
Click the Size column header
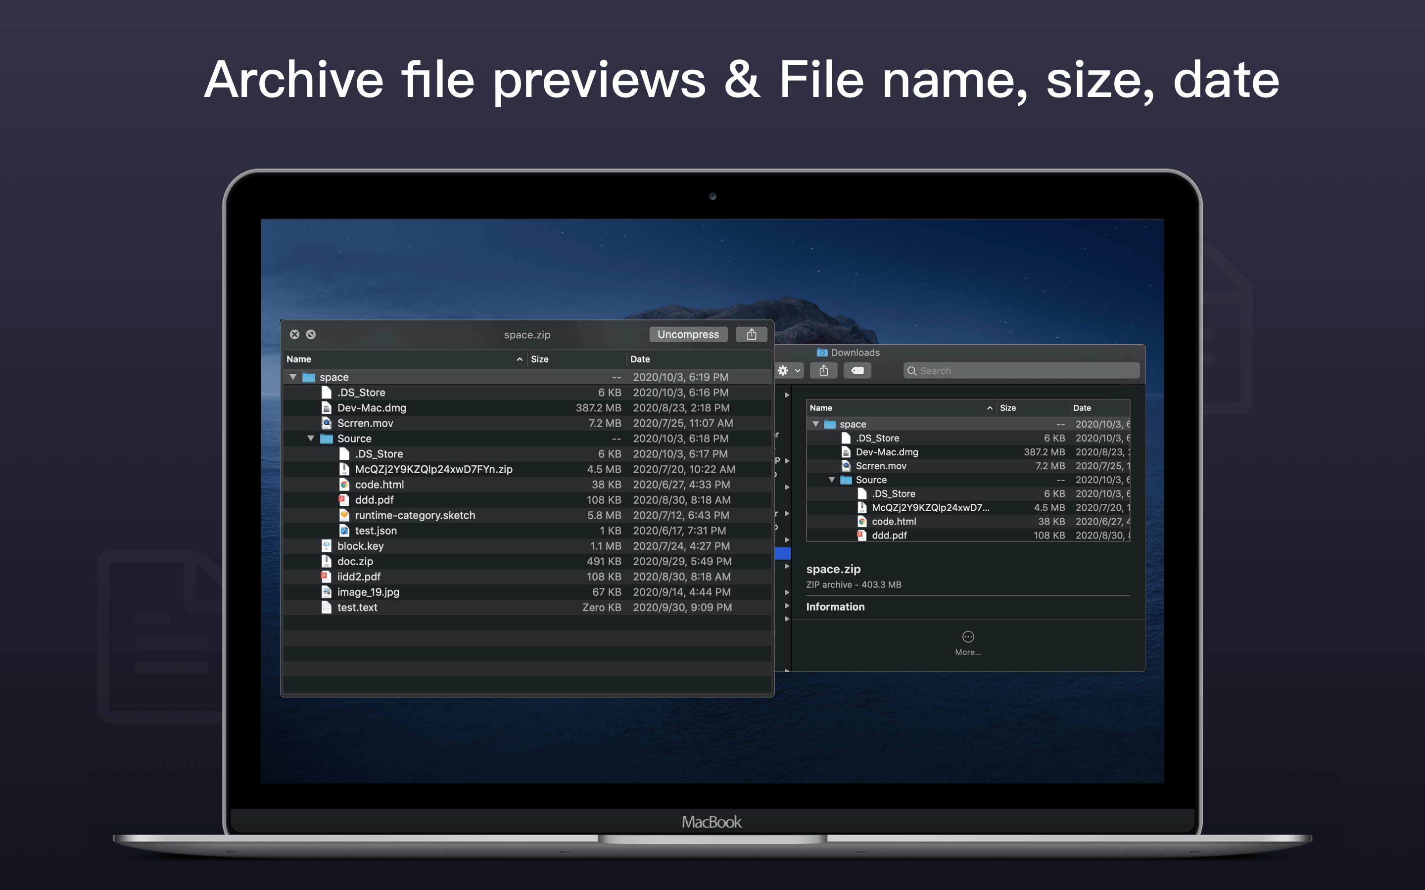tap(539, 359)
